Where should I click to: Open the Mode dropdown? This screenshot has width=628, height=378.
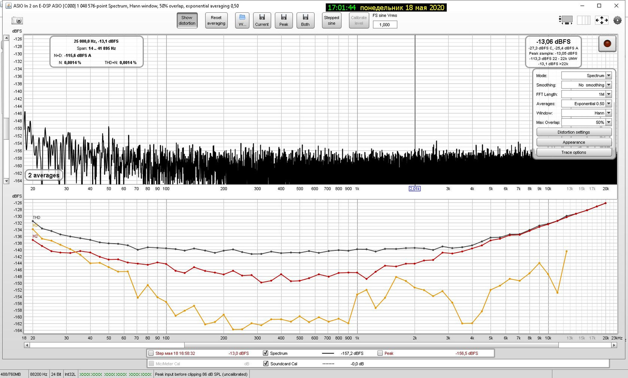[x=586, y=76]
